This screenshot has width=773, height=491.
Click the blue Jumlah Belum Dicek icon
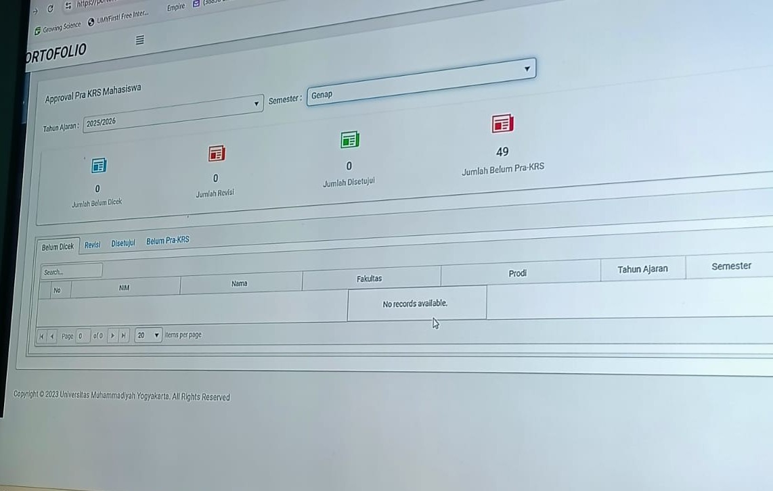pyautogui.click(x=99, y=165)
